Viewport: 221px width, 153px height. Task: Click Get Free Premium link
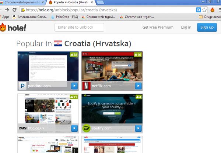coord(158,27)
